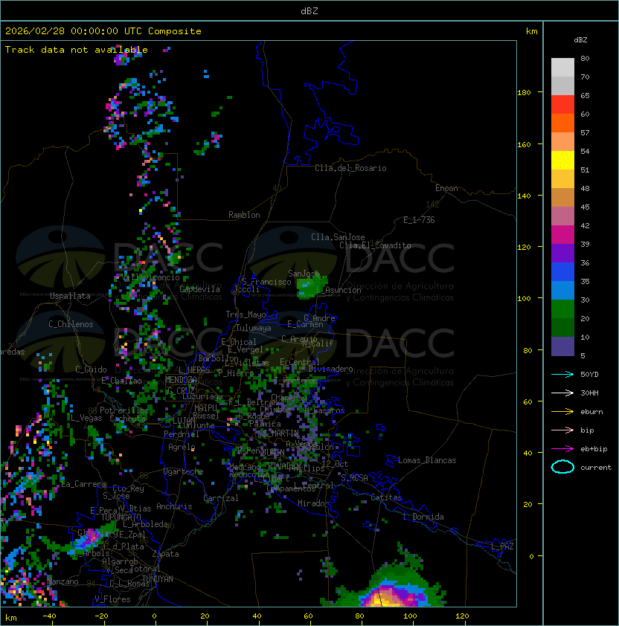Viewport: 619px width, 626px height.
Task: Click the Potrerillos place label
Action: [124, 410]
